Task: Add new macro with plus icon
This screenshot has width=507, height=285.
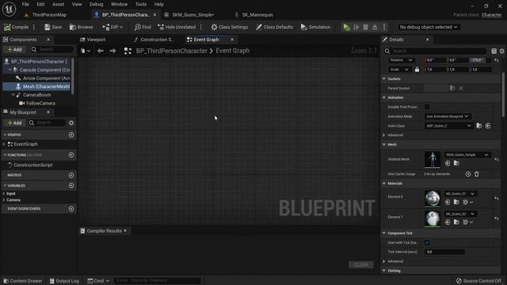Action: point(71,175)
